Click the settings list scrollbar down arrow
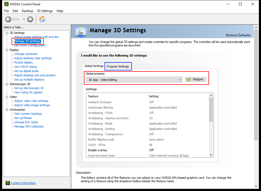Screen dimensions: 261x191 [x=211, y=155]
